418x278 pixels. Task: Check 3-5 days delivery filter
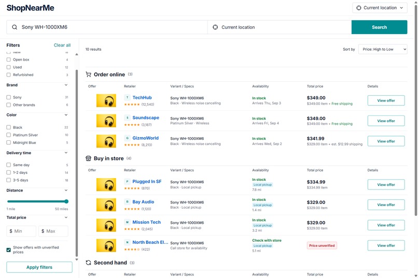point(8,180)
